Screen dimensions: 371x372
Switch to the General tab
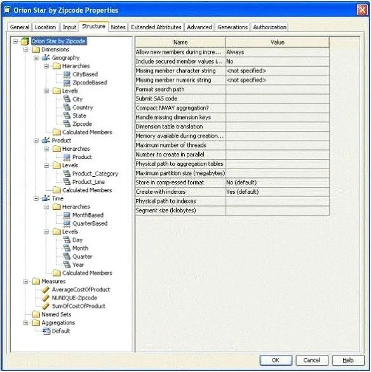click(x=20, y=27)
